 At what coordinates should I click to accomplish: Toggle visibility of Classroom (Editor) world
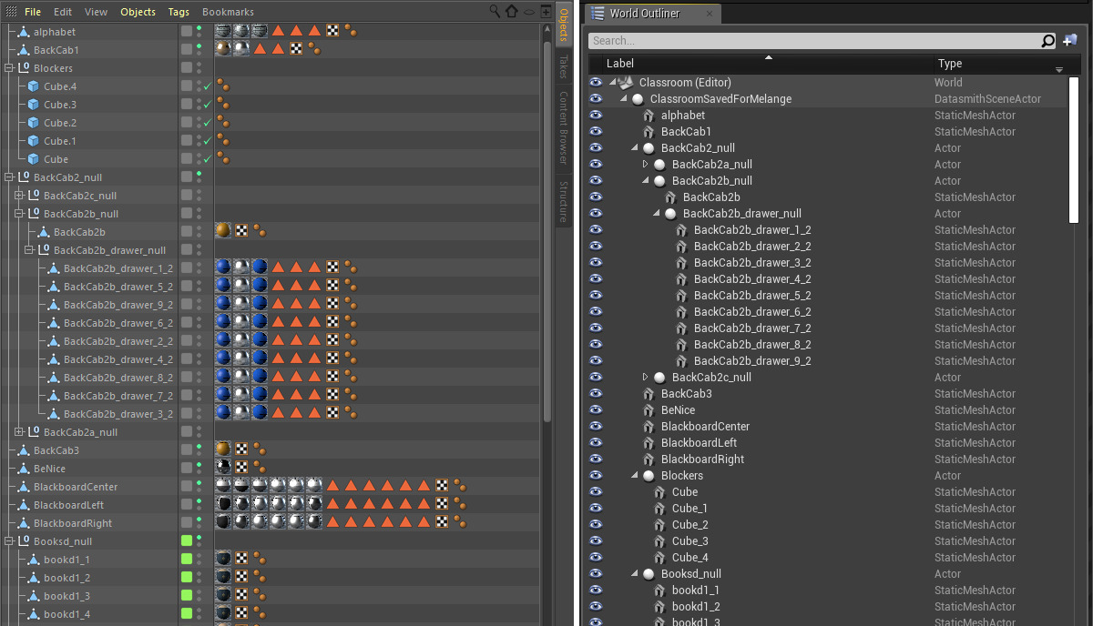pyautogui.click(x=596, y=83)
